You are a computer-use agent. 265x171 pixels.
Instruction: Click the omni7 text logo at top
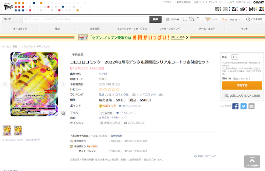(259, 2)
